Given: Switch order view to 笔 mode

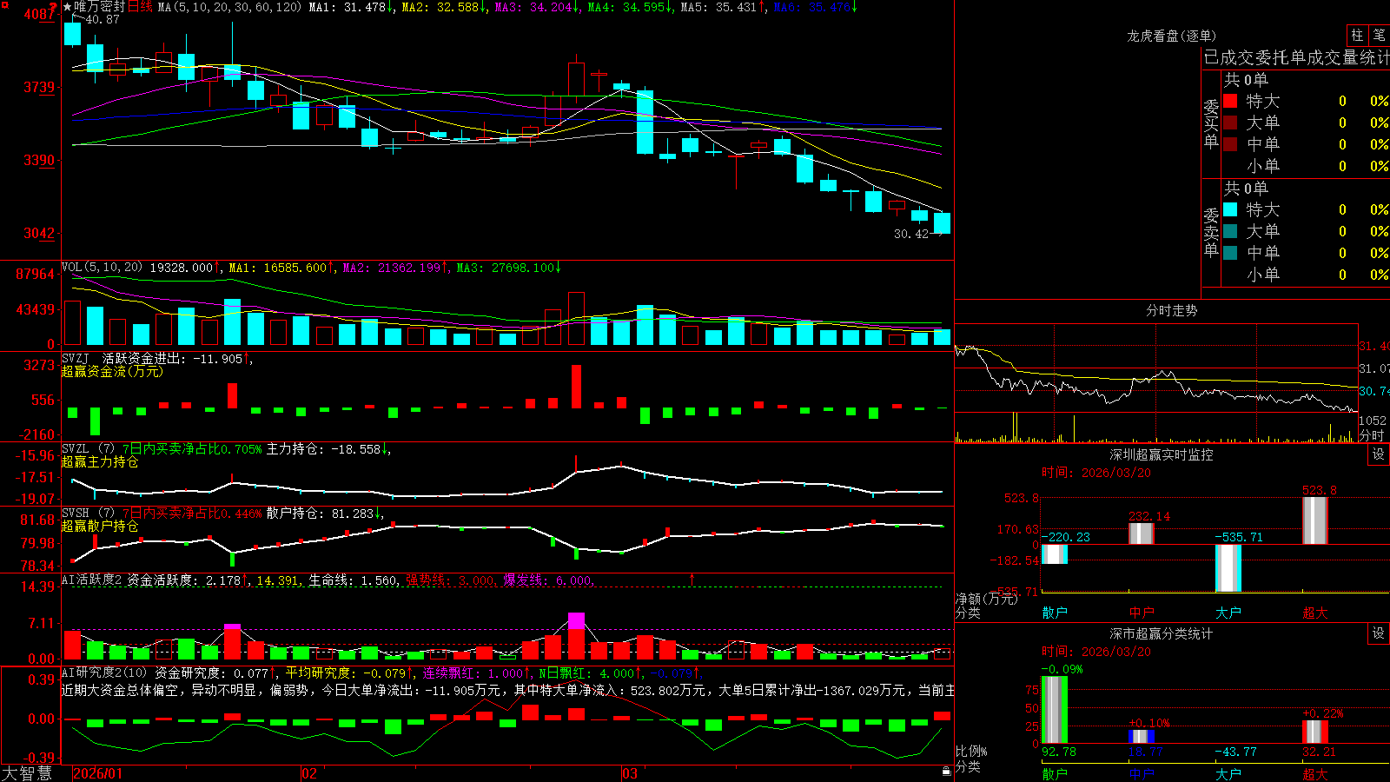Looking at the screenshot, I should [x=1379, y=35].
